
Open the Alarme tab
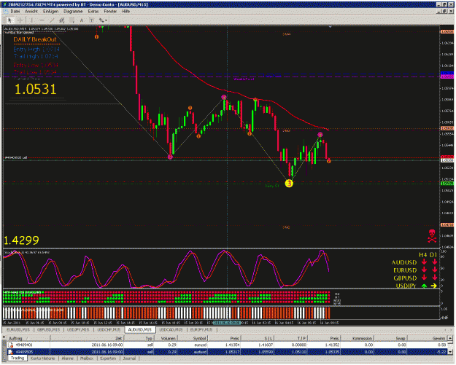[x=67, y=358]
